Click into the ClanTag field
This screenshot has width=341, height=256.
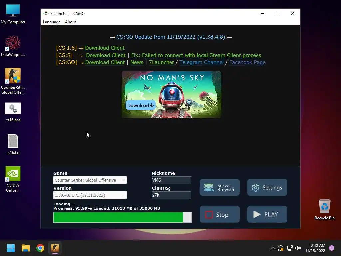[x=171, y=195]
